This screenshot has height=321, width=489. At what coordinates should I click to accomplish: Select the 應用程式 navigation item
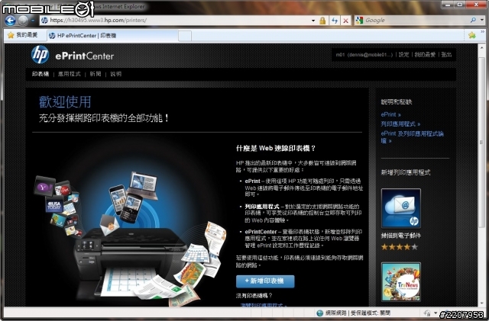70,74
